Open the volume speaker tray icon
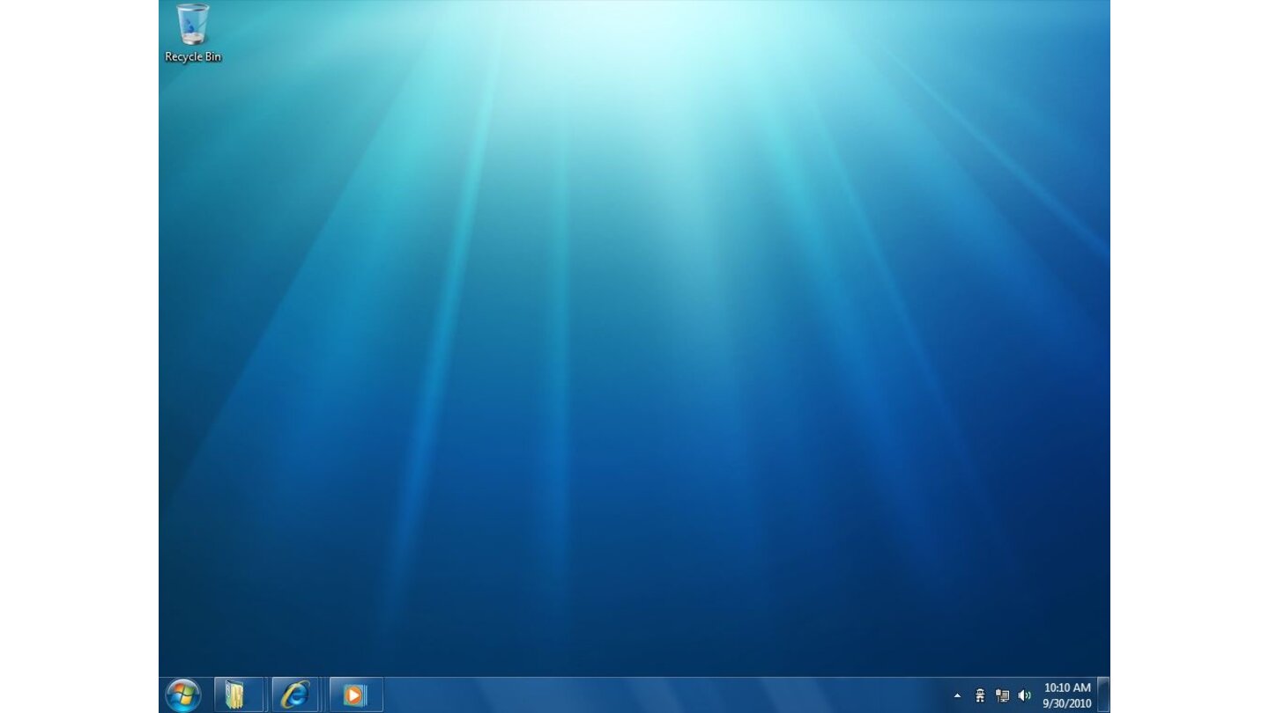The width and height of the screenshot is (1269, 713). click(1024, 695)
